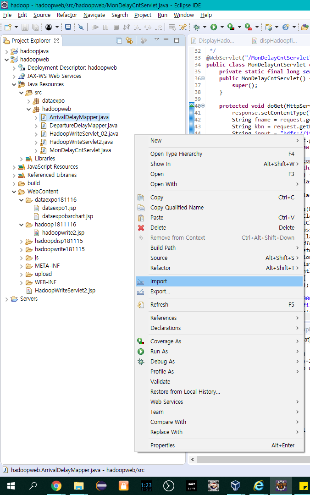Expand the dataexpo package
The image size is (310, 495).
coord(29,101)
